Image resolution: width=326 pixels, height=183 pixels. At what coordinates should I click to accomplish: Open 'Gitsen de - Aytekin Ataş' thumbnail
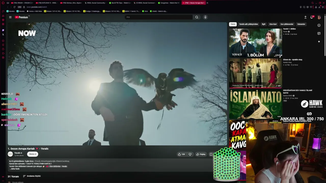click(255, 73)
